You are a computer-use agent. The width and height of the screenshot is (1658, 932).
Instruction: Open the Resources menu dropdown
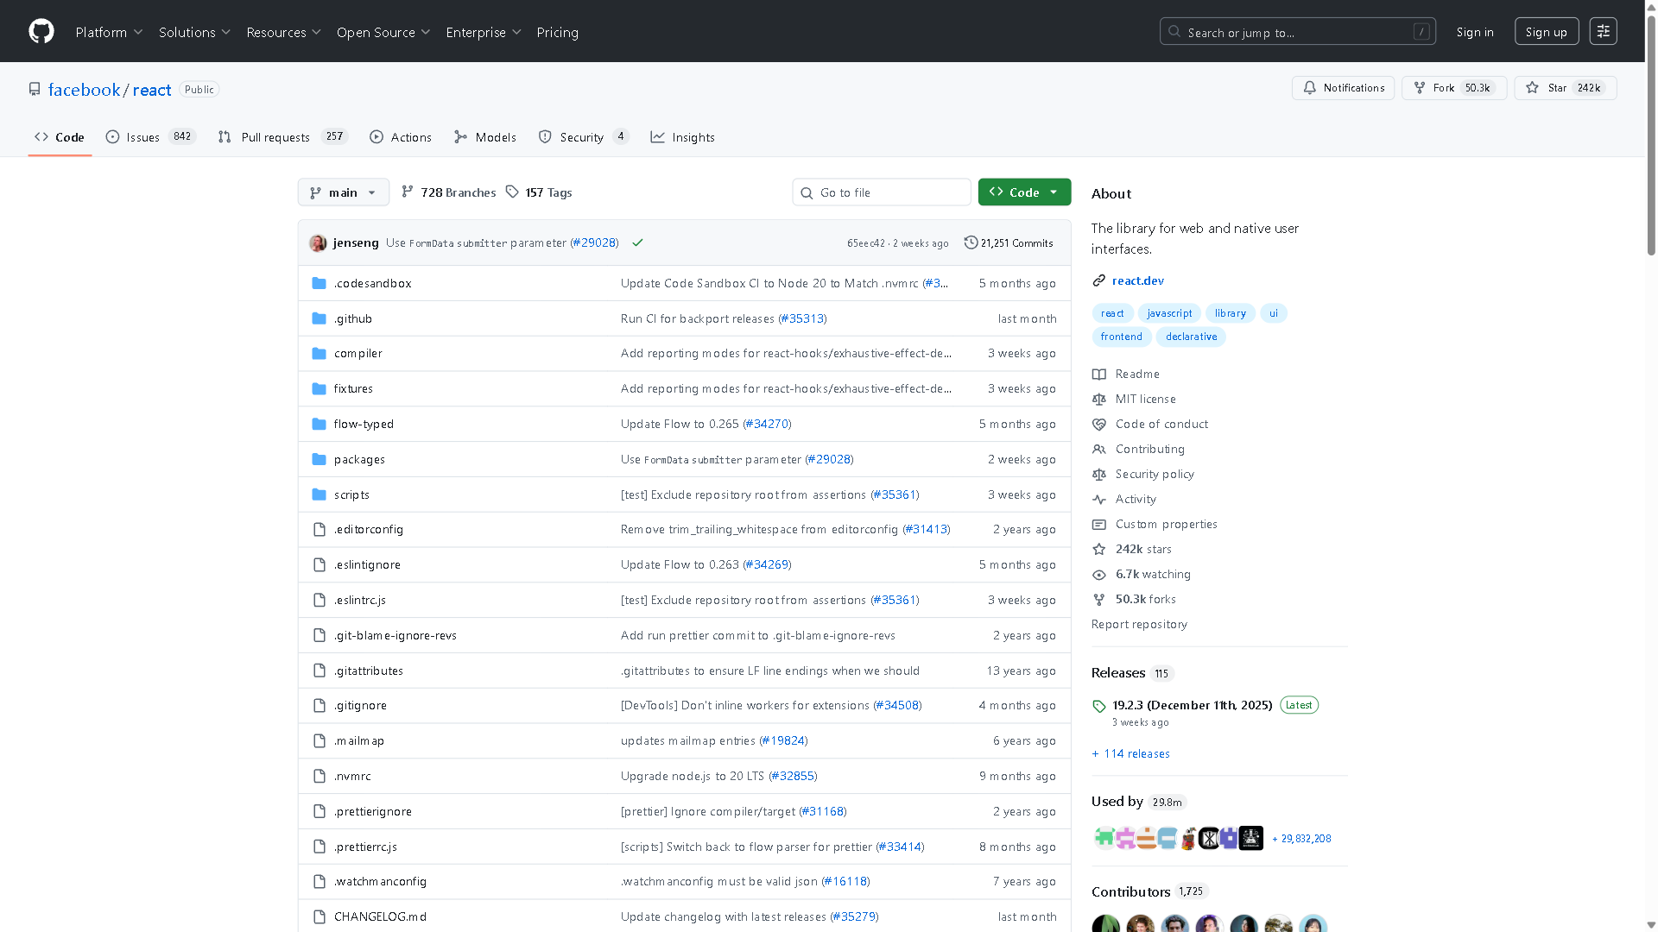(283, 32)
